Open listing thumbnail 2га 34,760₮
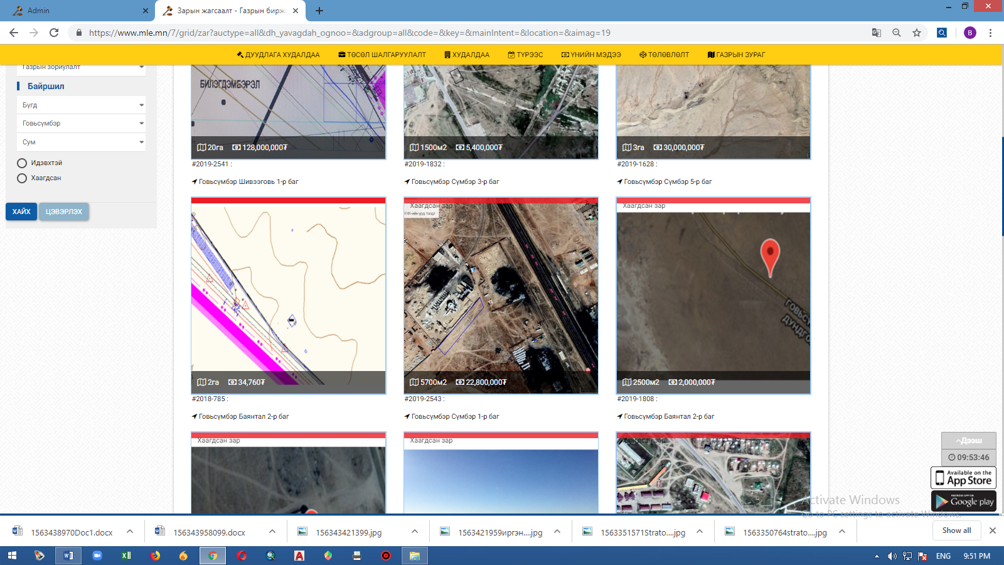This screenshot has width=1004, height=565. tap(289, 296)
